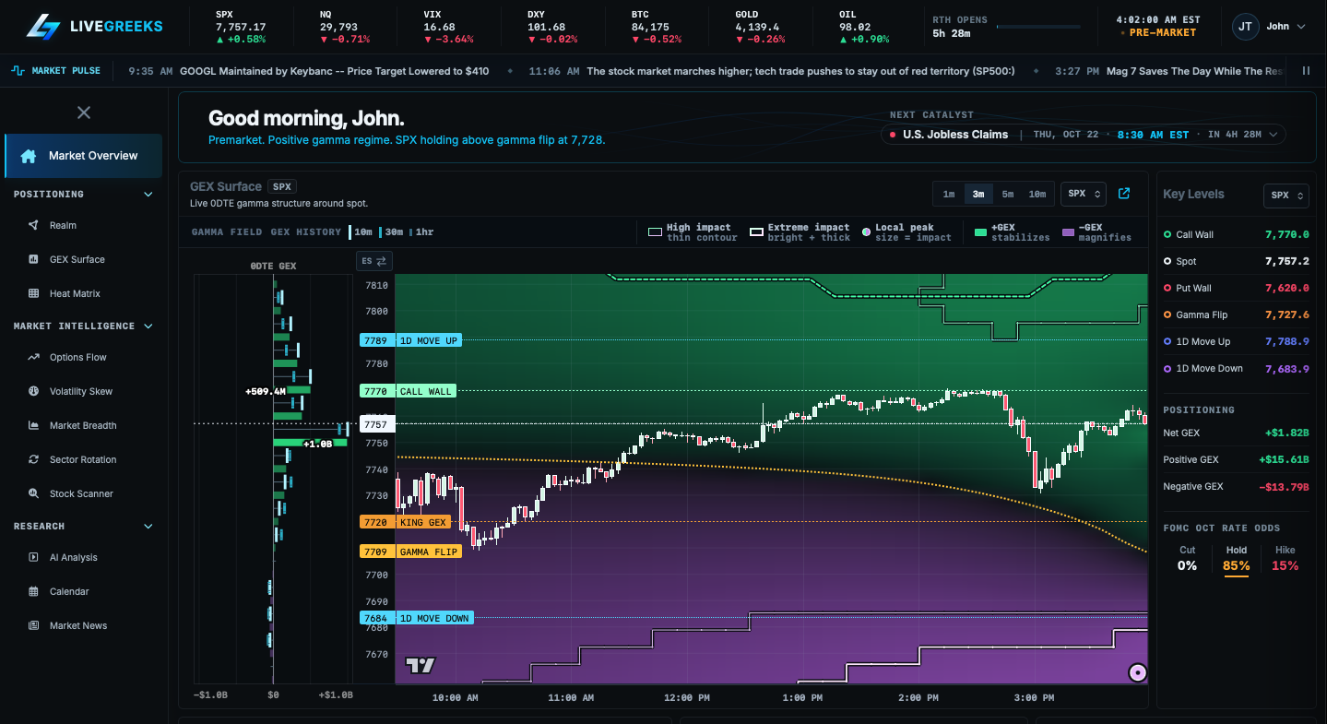Open SPX symbol dropdown in GEX Surface header
The width and height of the screenshot is (1327, 724).
click(x=1084, y=194)
